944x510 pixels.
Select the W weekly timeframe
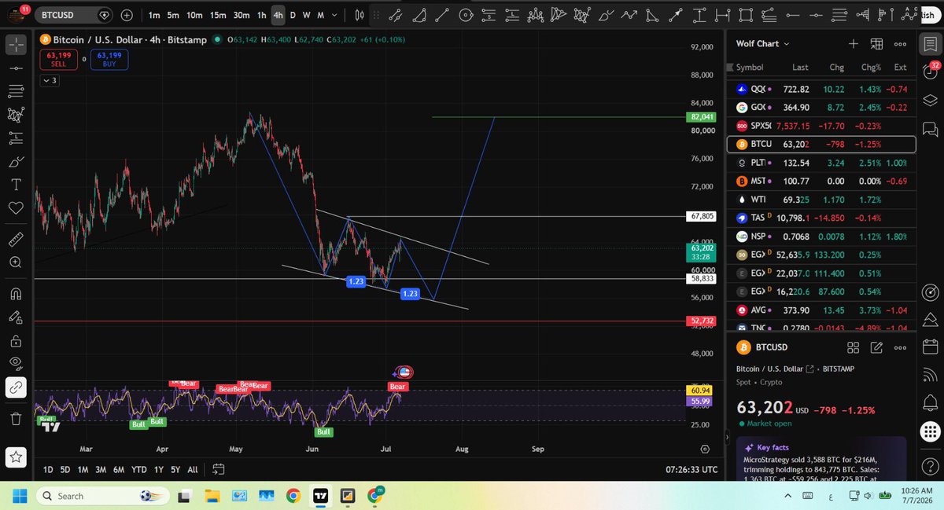pos(306,15)
